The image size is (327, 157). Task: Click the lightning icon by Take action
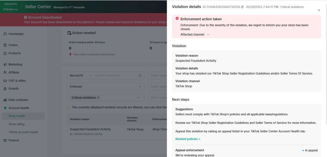70,54
